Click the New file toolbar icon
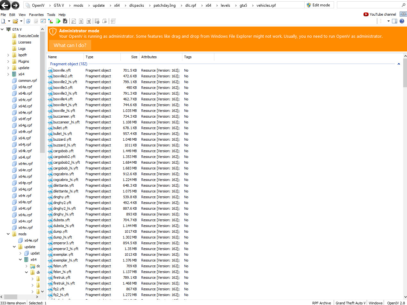The image size is (407, 305). click(3, 21)
